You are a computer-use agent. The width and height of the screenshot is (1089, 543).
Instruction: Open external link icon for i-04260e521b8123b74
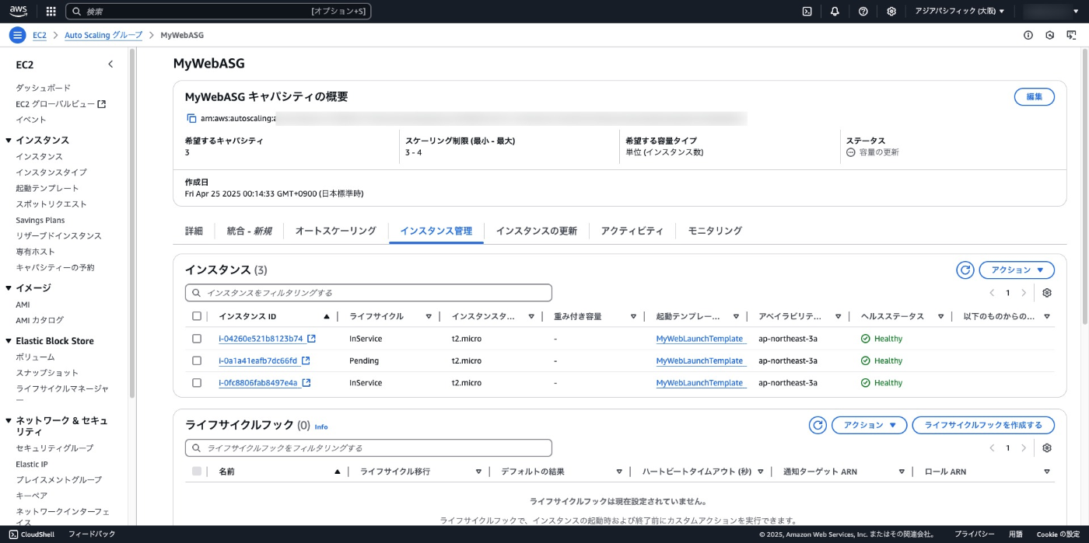click(311, 339)
